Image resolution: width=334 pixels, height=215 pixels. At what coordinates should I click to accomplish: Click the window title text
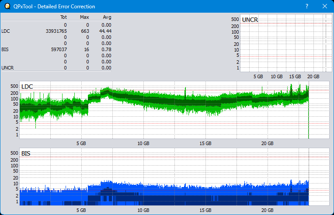[54, 7]
